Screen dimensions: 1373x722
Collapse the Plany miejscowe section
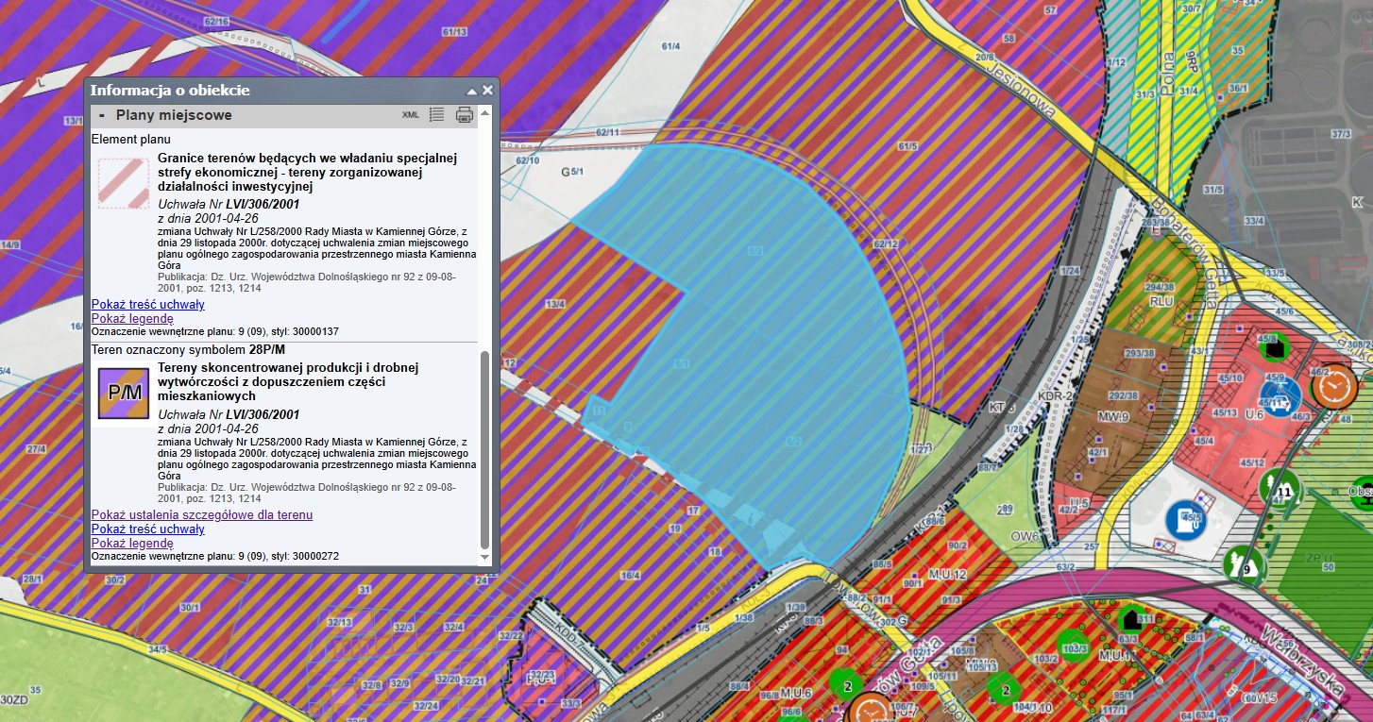click(102, 115)
